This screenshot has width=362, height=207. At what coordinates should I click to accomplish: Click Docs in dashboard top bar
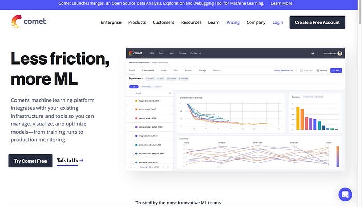161,53
